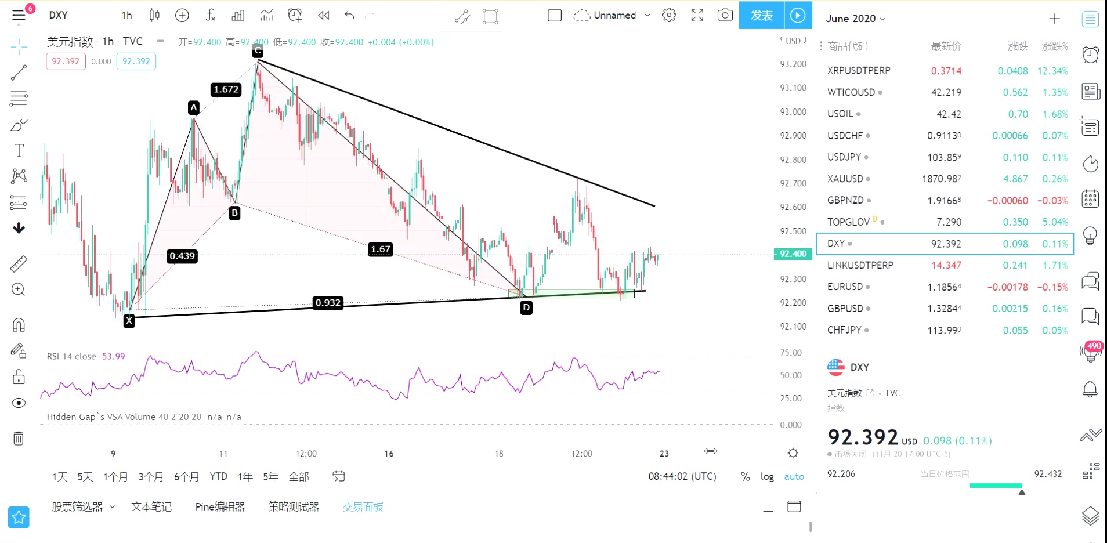Expand the 股票筛选器 dropdown

pos(113,506)
